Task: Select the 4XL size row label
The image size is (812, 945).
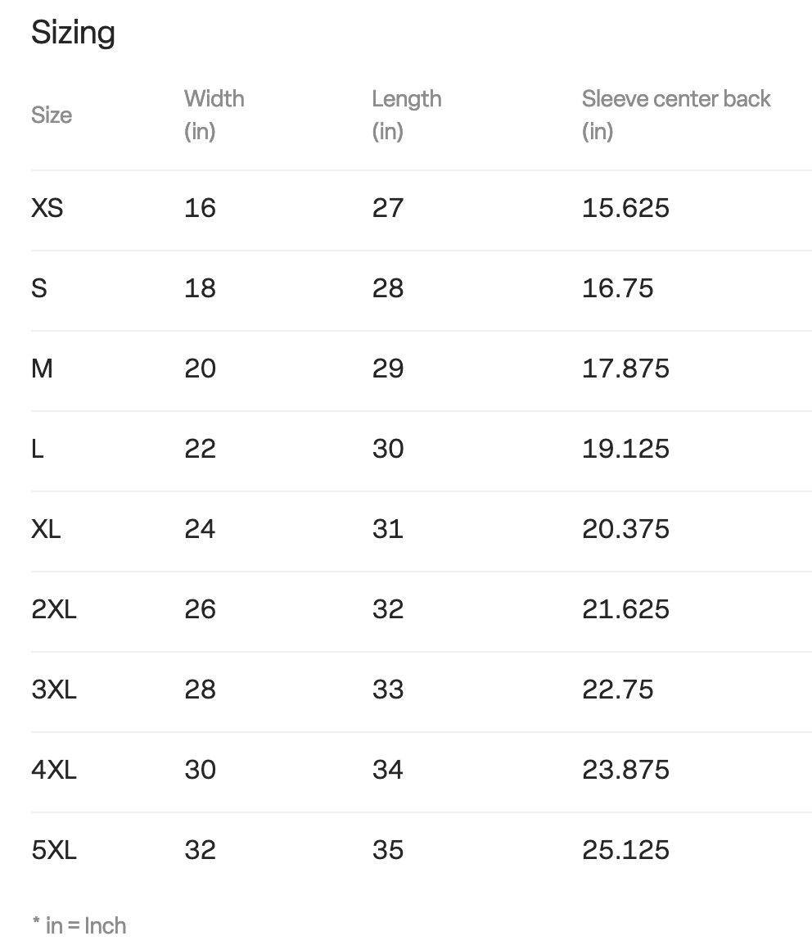Action: pos(54,770)
